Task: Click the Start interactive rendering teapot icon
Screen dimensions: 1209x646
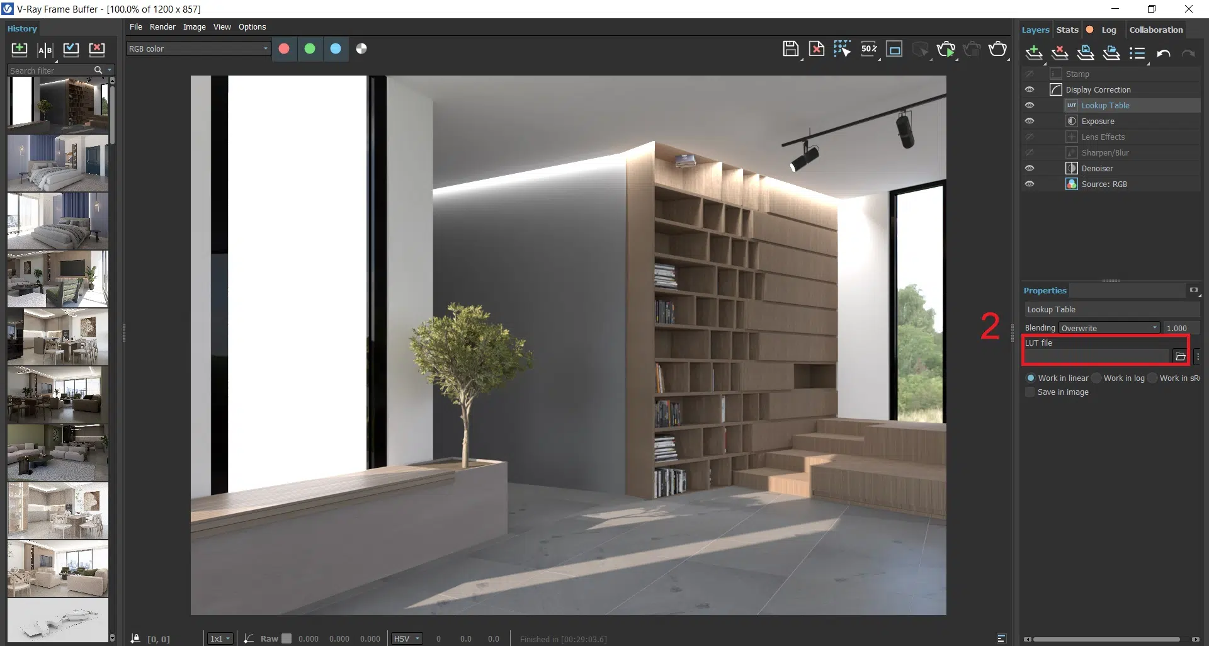Action: point(945,49)
